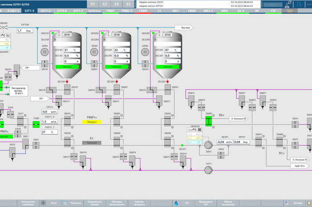Viewport: 312px width, 207px height.
Task: Click the 32P21 pump symbol
Action: [208, 145]
